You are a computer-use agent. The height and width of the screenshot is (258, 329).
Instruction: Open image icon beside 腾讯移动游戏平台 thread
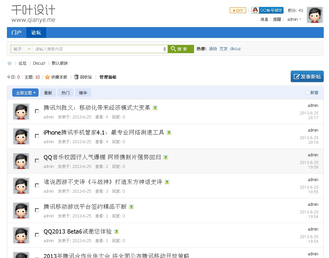tap(131, 207)
